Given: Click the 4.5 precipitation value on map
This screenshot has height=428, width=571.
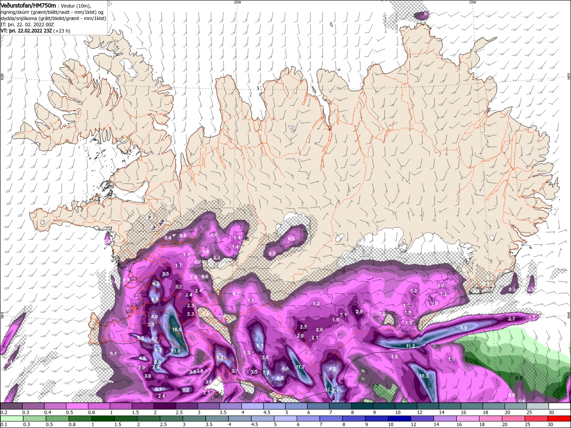Looking at the screenshot, I should coord(280,378).
